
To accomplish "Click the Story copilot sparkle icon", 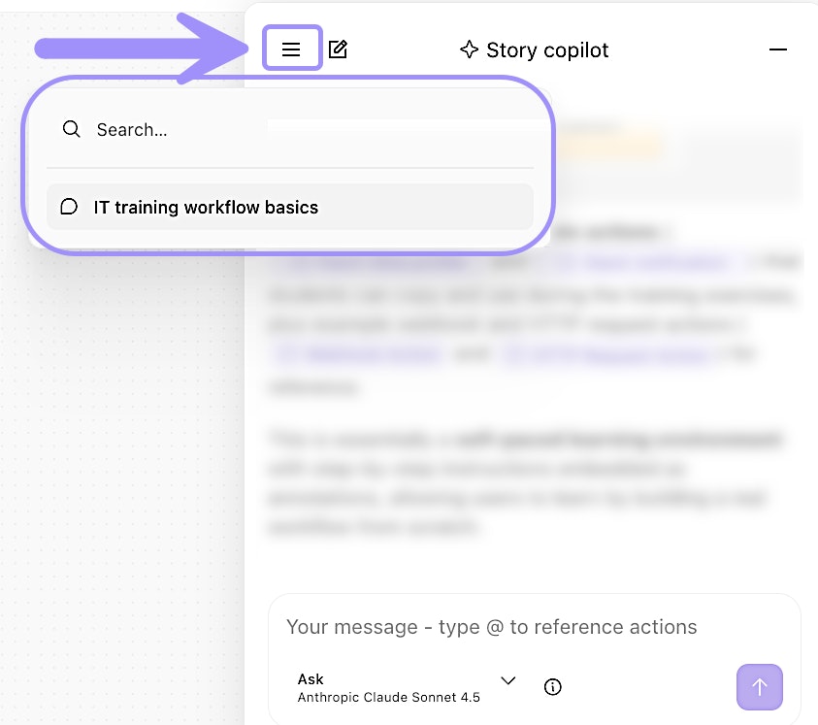I will [x=470, y=50].
